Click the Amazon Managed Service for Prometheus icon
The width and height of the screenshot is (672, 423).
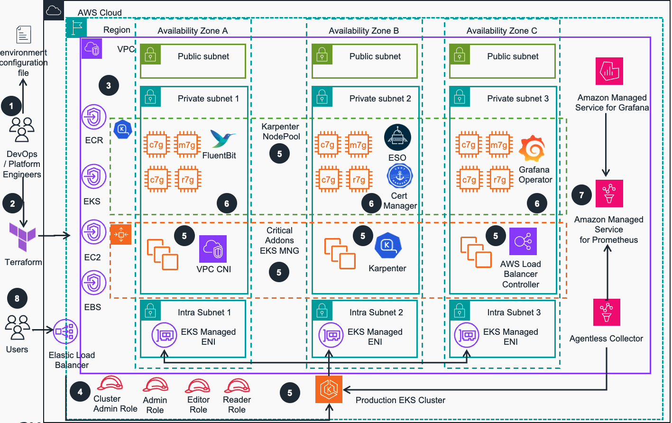coord(609,193)
